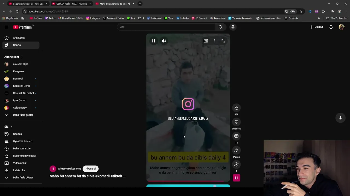Open the comments with 14 comments
The height and width of the screenshot is (196, 350).
[236, 136]
